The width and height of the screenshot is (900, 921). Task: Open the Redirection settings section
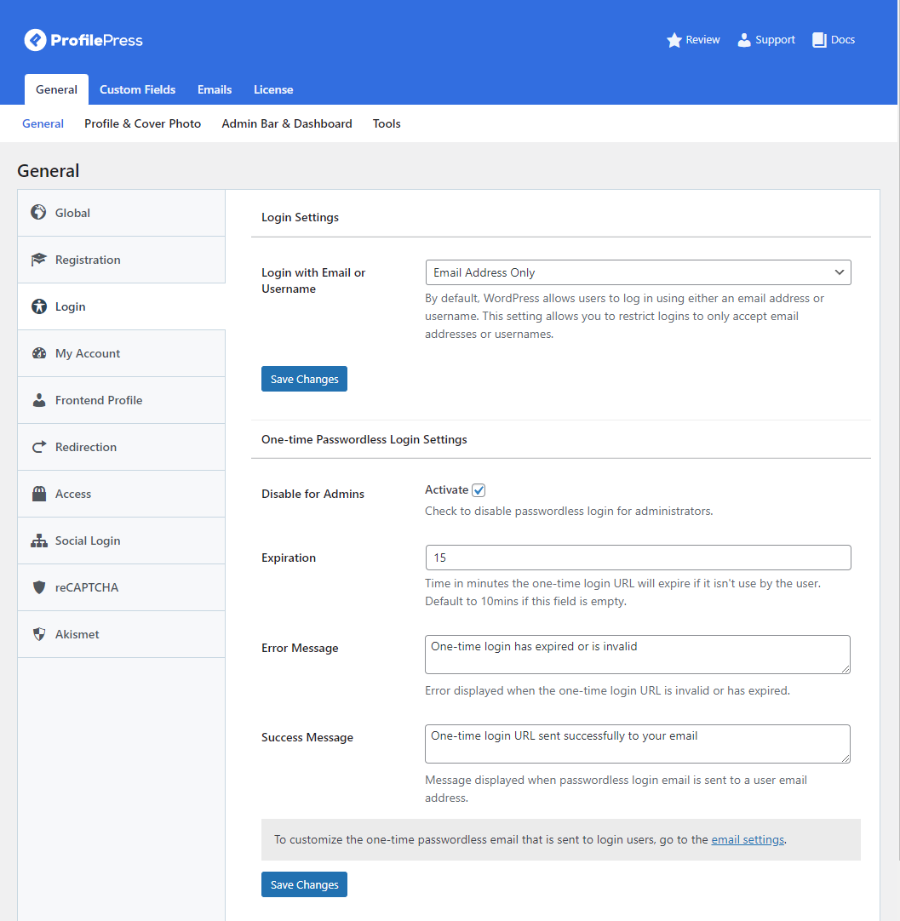click(x=86, y=447)
